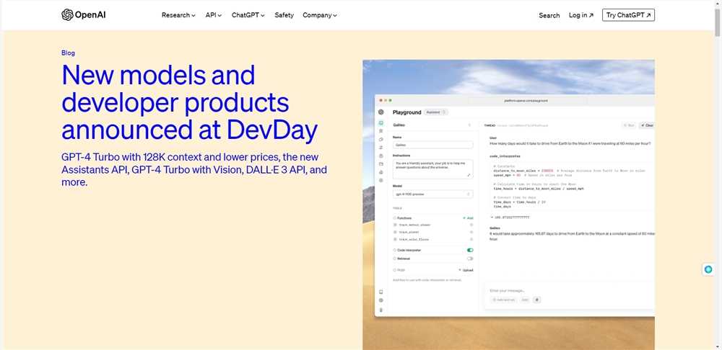Click the Documentation book icon at sidebar bottom
Image resolution: width=722 pixels, height=350 pixels.
click(x=380, y=292)
